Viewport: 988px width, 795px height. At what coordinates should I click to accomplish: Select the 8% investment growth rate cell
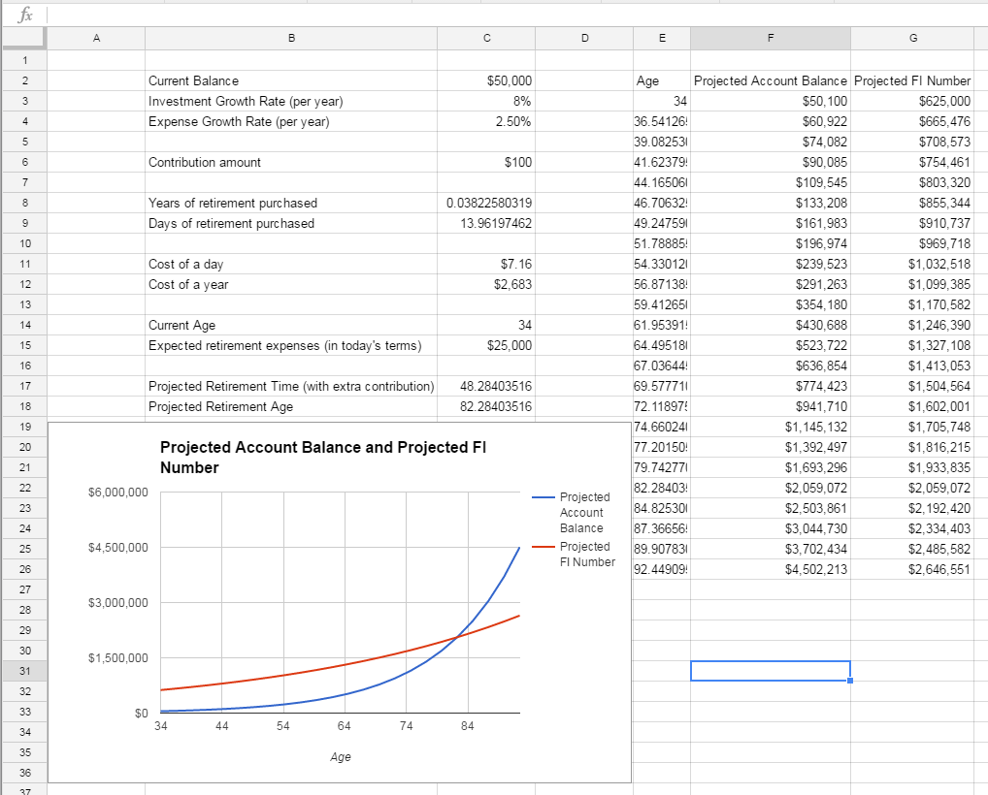485,101
